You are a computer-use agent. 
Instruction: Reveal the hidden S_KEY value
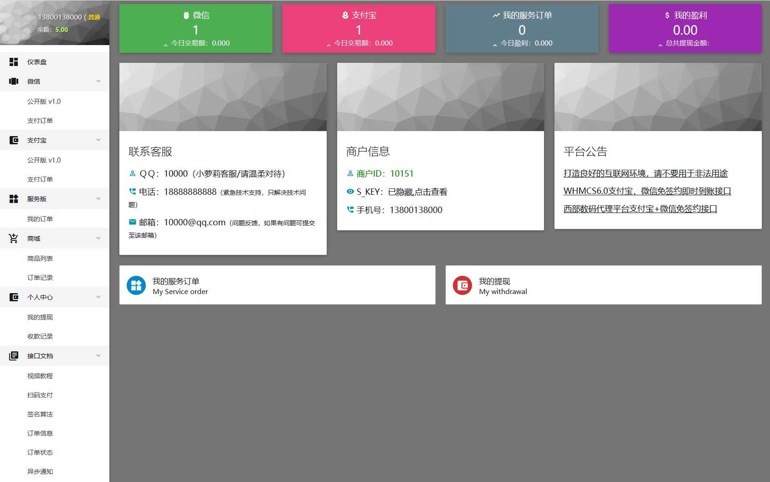[x=418, y=192]
